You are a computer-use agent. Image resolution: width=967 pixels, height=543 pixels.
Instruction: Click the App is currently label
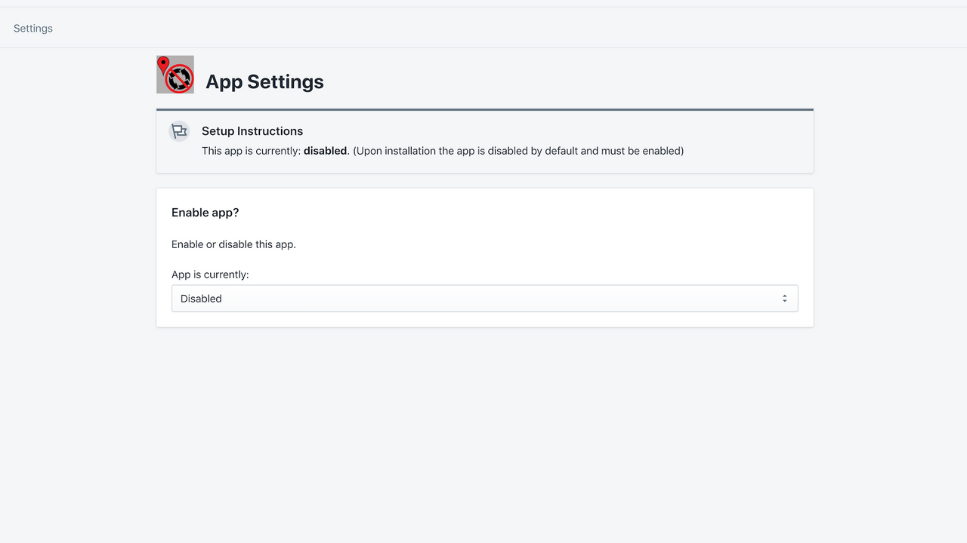210,274
